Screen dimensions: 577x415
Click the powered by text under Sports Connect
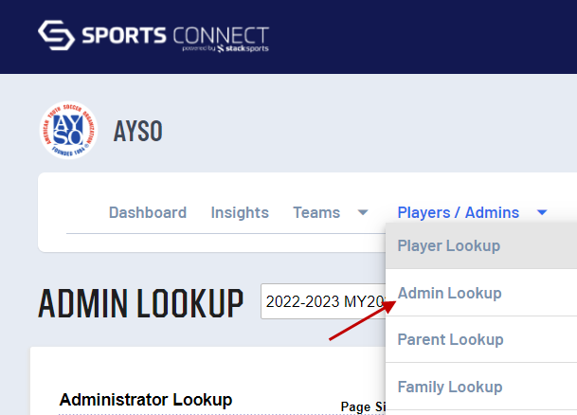point(197,48)
